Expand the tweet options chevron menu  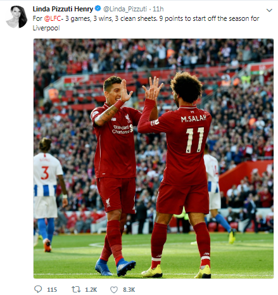click(269, 10)
